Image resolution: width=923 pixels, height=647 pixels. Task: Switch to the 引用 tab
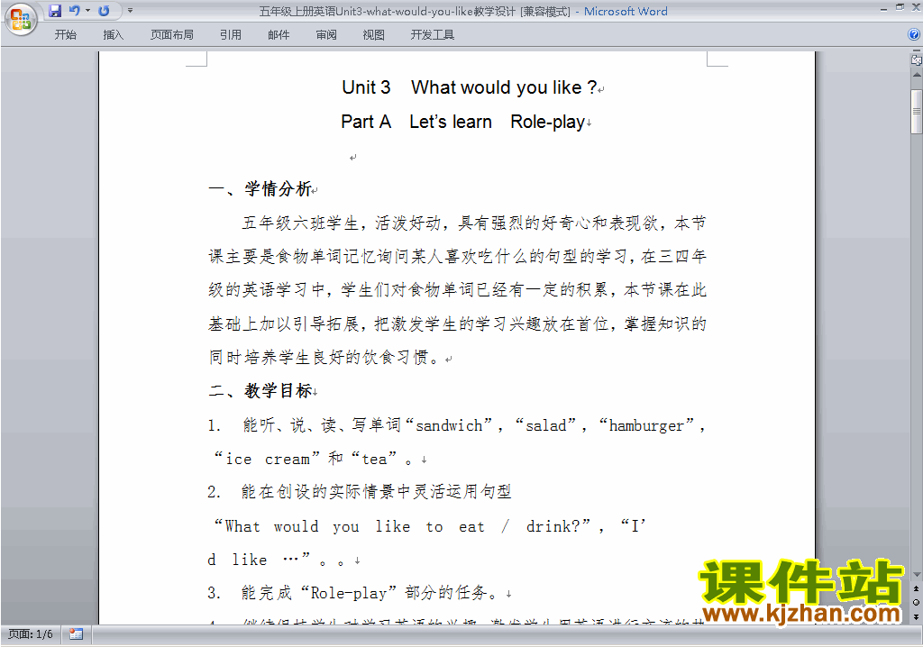tap(230, 35)
